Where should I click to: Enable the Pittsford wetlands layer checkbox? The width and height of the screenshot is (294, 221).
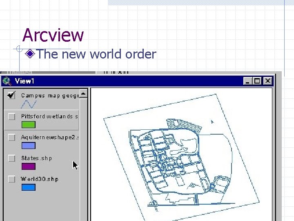coord(11,116)
